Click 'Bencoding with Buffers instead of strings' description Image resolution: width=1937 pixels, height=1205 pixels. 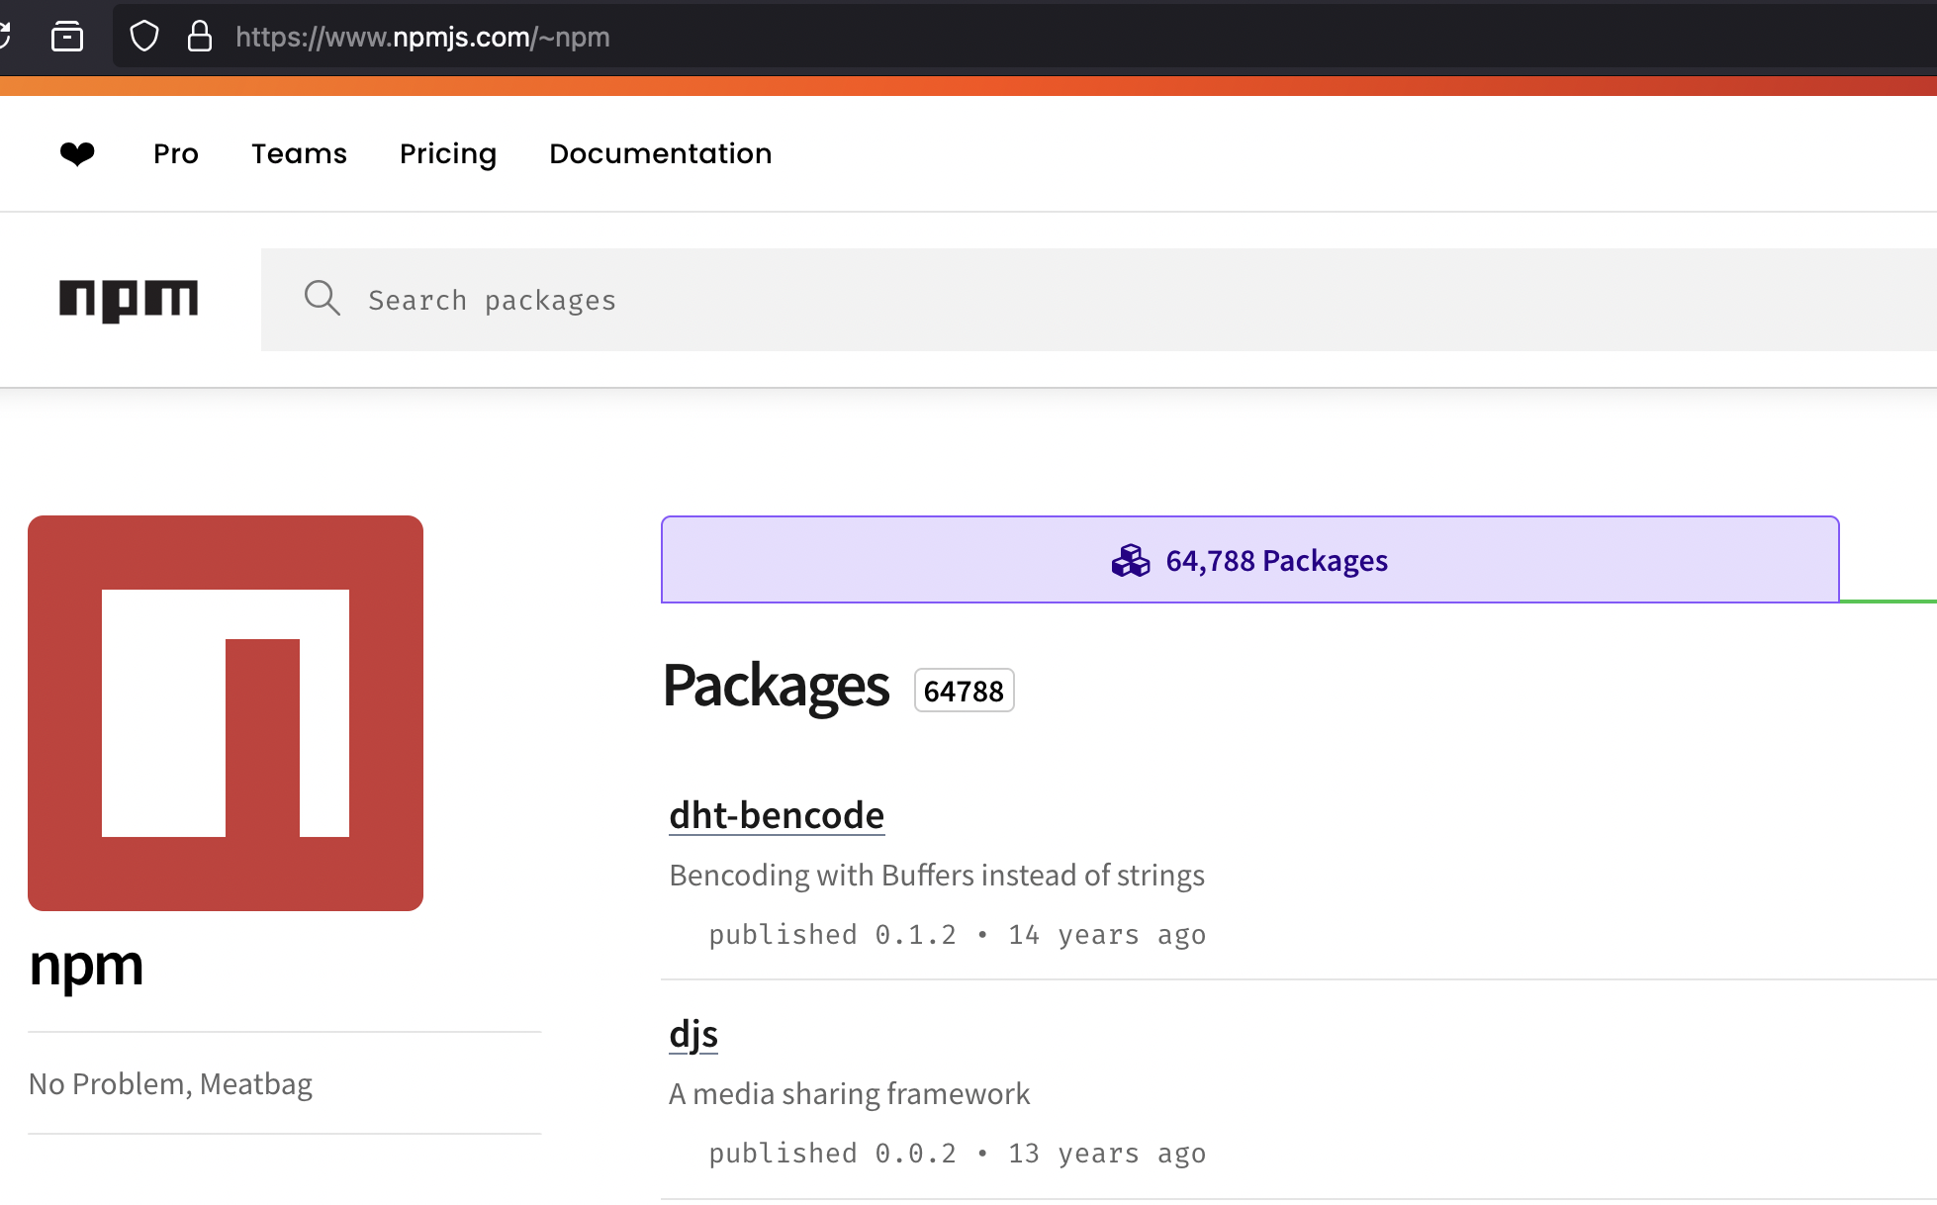click(x=937, y=876)
